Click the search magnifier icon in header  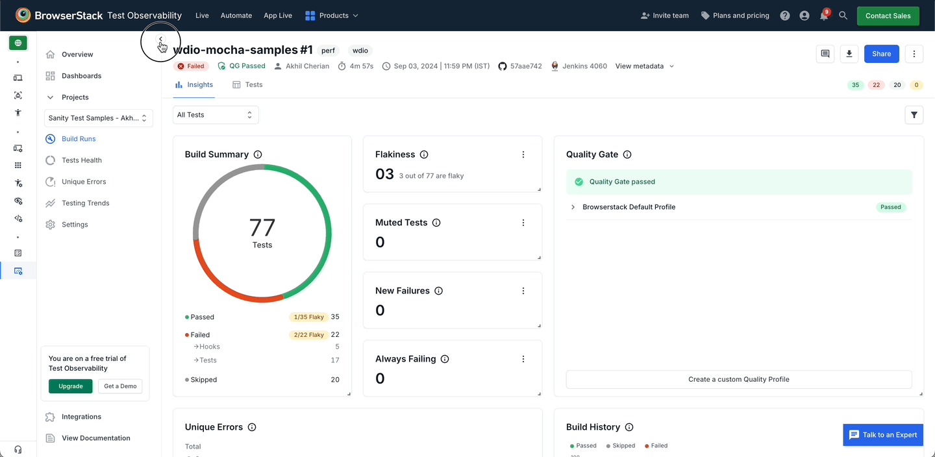click(843, 16)
